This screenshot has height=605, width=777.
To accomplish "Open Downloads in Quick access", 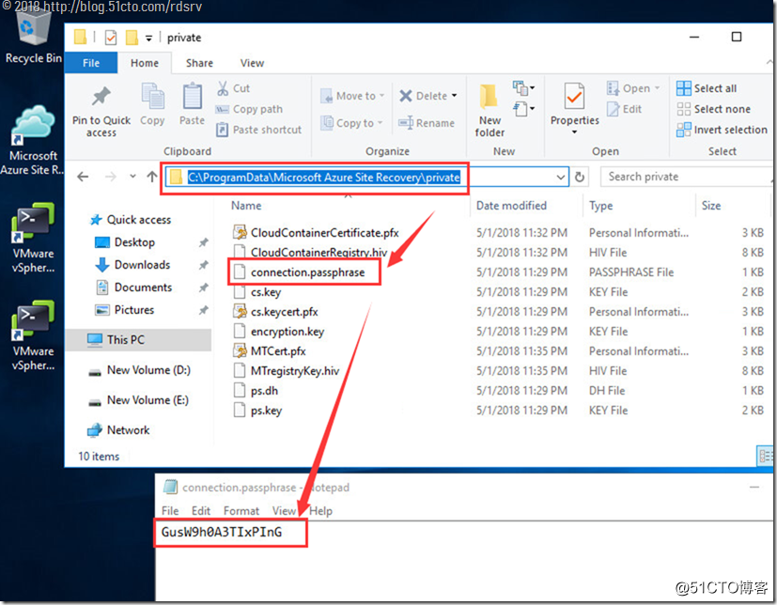I will [x=132, y=265].
